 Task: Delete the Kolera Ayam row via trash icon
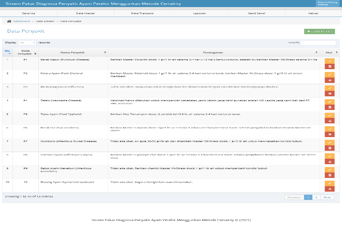[330, 80]
